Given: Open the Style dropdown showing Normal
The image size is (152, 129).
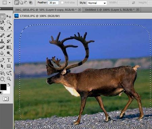Looking at the screenshot, I should pyautogui.click(x=97, y=3).
